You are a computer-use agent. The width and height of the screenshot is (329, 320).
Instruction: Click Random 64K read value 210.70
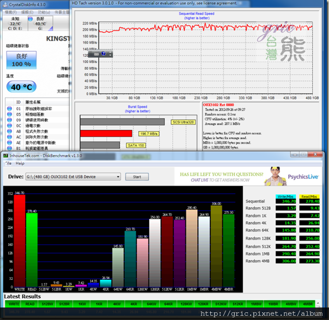309,230
